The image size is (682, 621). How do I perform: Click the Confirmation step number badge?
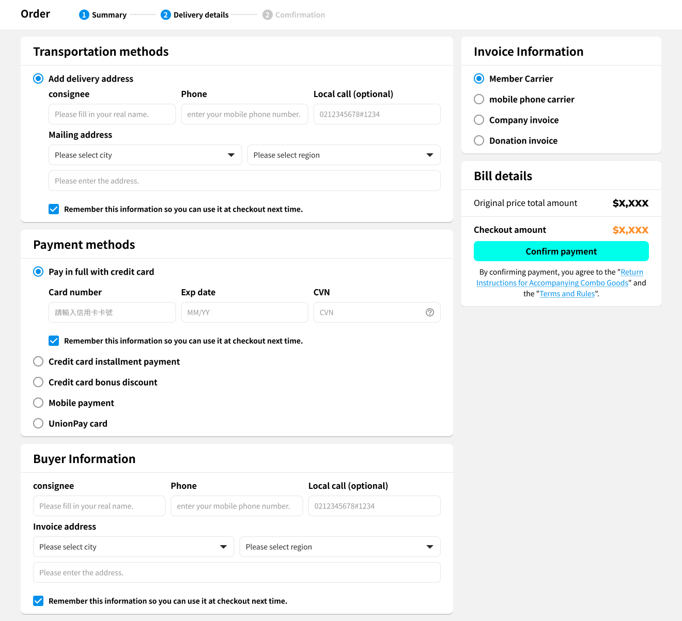268,15
